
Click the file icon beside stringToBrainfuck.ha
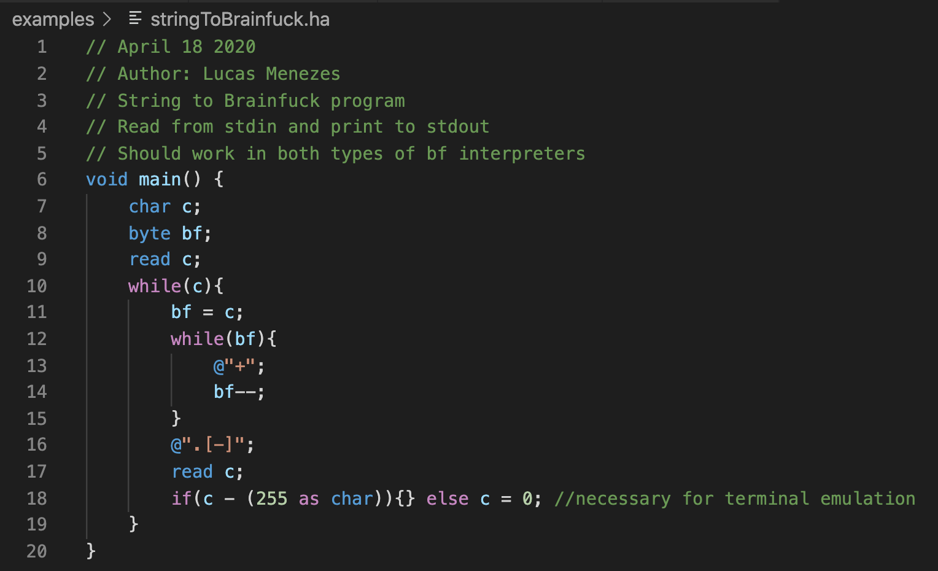(135, 19)
